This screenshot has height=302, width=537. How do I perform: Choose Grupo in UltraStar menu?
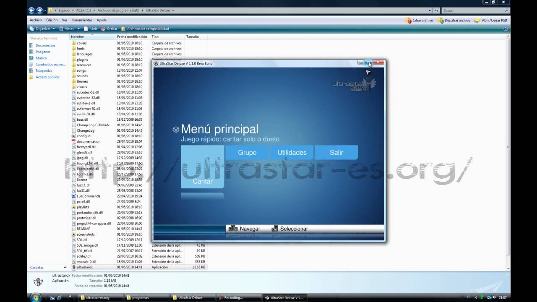click(x=247, y=152)
